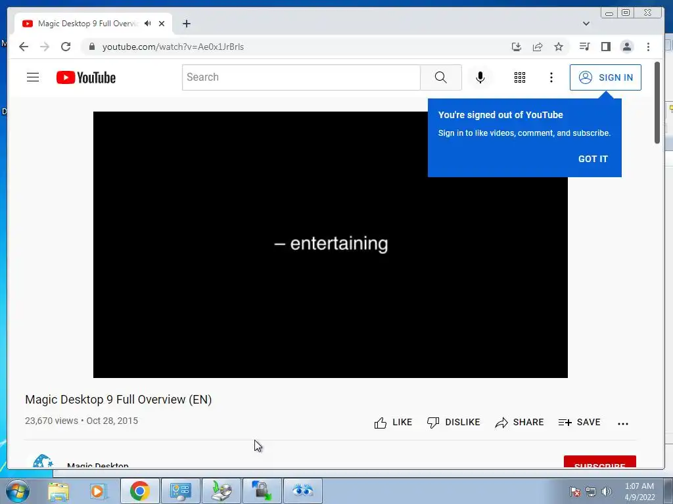
Task: Select the Magic Desktop 9 Full Overview tab
Action: [x=88, y=24]
